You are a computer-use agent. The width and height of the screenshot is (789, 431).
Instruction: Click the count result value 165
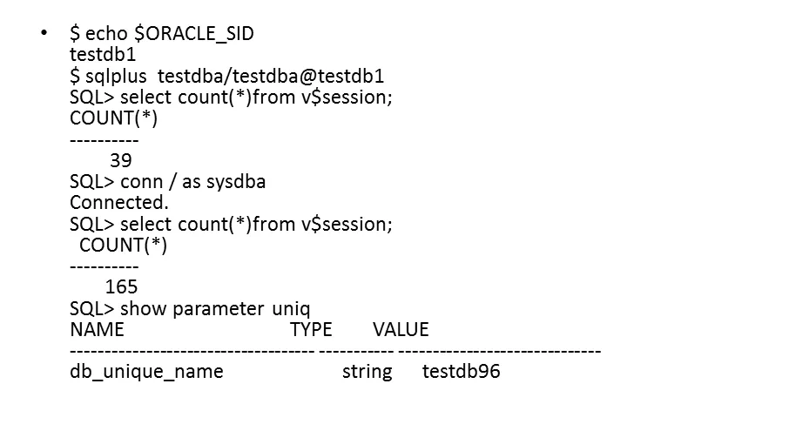[121, 286]
